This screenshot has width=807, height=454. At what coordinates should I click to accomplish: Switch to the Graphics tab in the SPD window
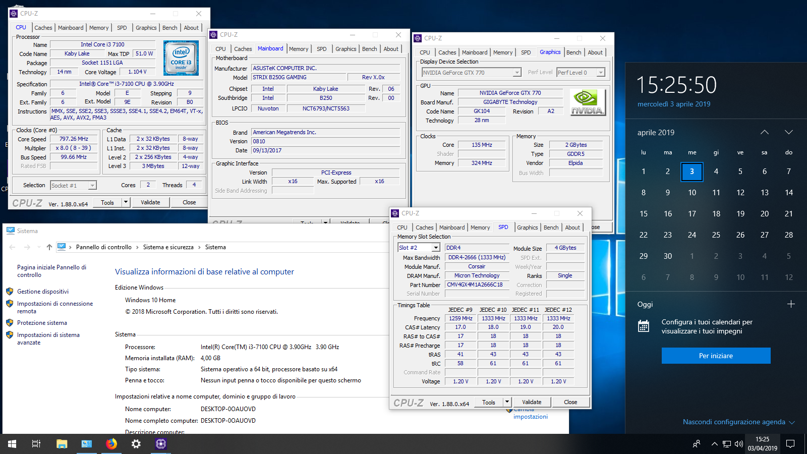(528, 228)
